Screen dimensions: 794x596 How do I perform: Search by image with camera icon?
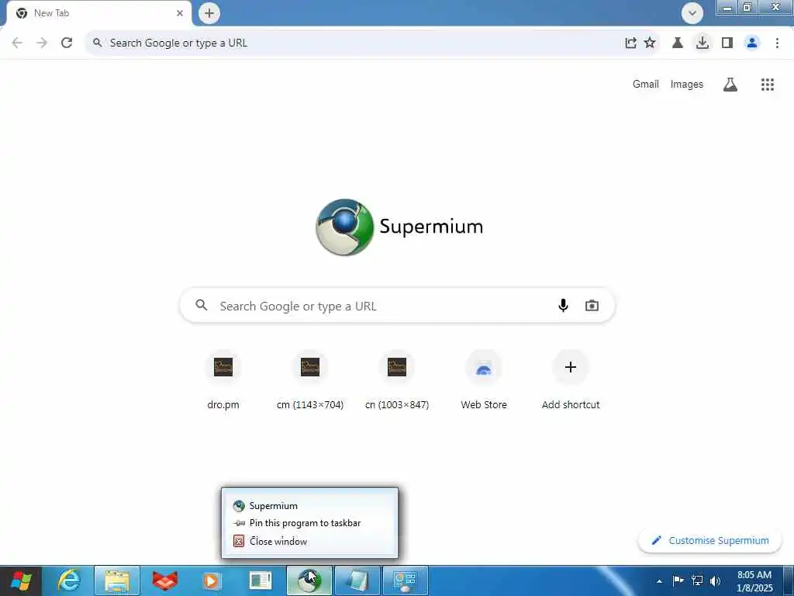592,306
